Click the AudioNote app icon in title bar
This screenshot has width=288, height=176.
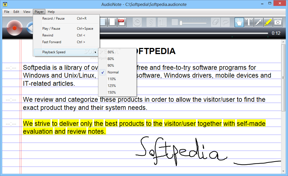click(x=5, y=4)
